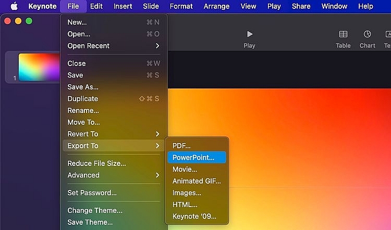
Task: Select Animated GIF… export option
Action: [197, 181]
